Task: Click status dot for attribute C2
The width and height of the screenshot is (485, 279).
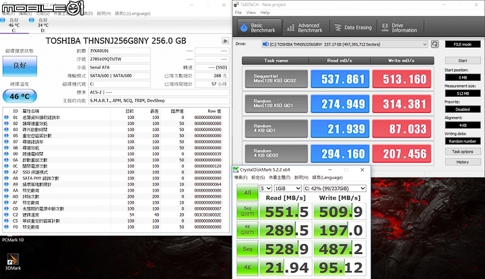Action: [6, 215]
